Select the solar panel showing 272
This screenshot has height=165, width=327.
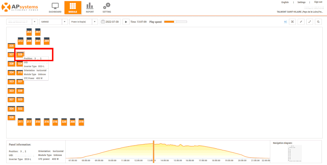[20, 41]
